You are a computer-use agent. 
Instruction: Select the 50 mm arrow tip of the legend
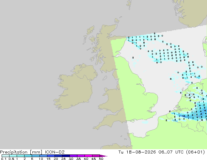coord(104,156)
